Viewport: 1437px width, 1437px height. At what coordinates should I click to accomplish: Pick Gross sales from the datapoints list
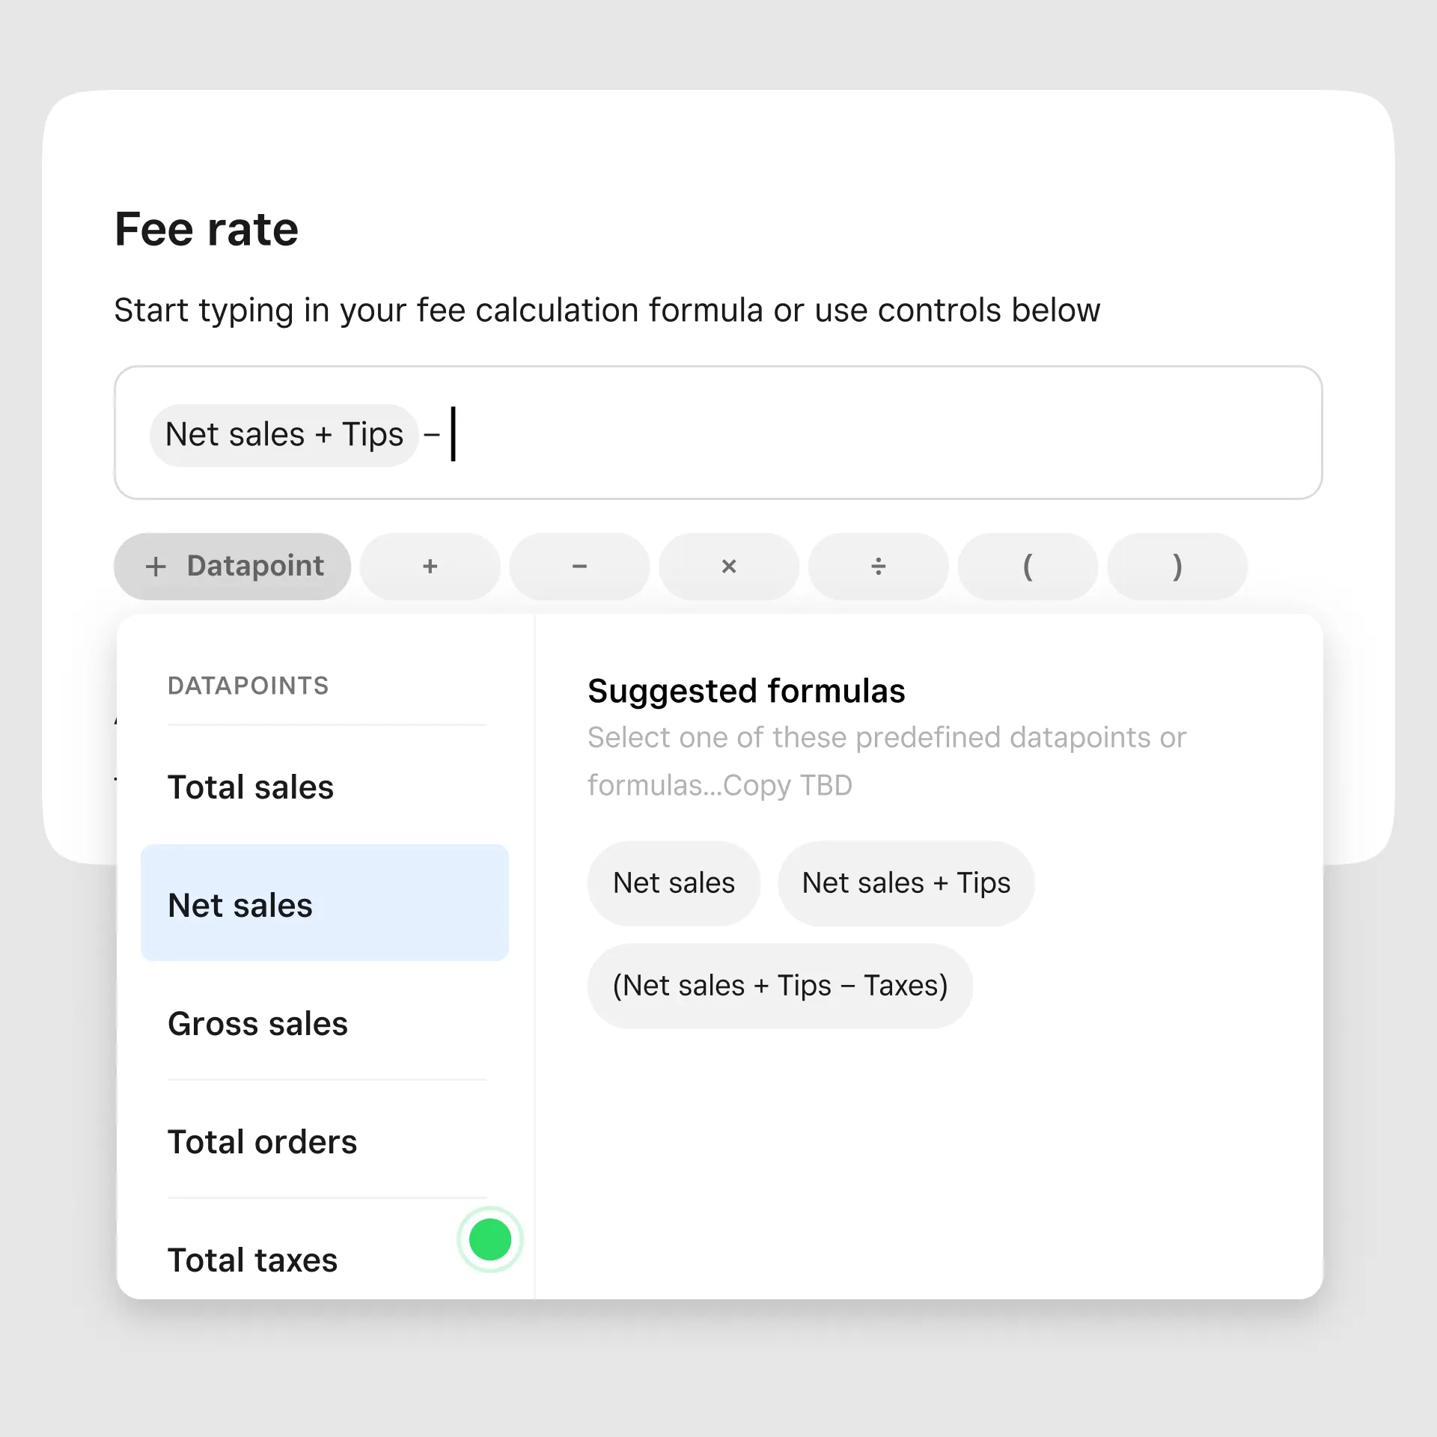coord(257,1024)
